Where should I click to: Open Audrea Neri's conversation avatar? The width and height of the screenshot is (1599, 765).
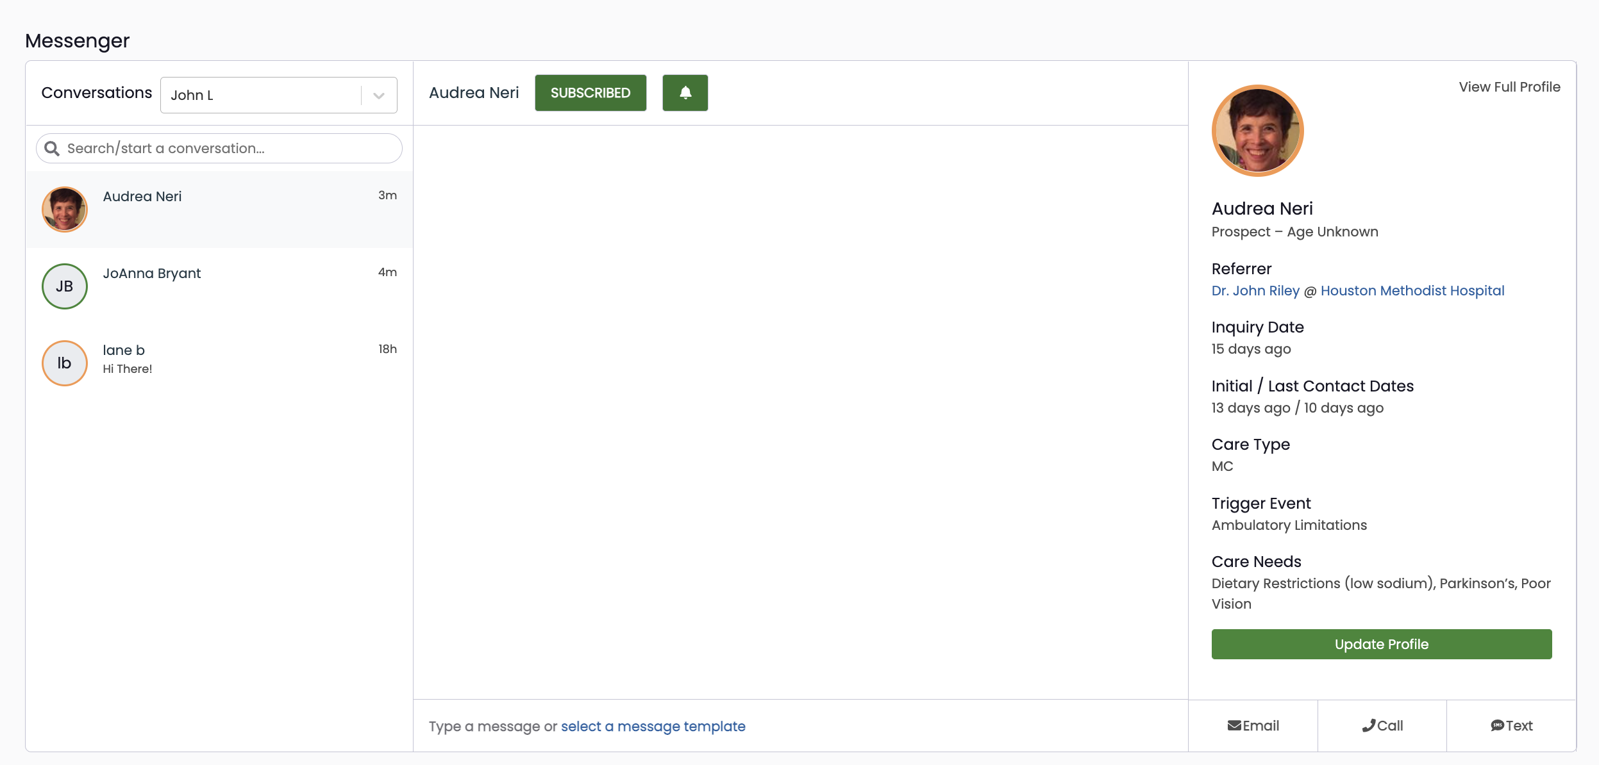[65, 210]
